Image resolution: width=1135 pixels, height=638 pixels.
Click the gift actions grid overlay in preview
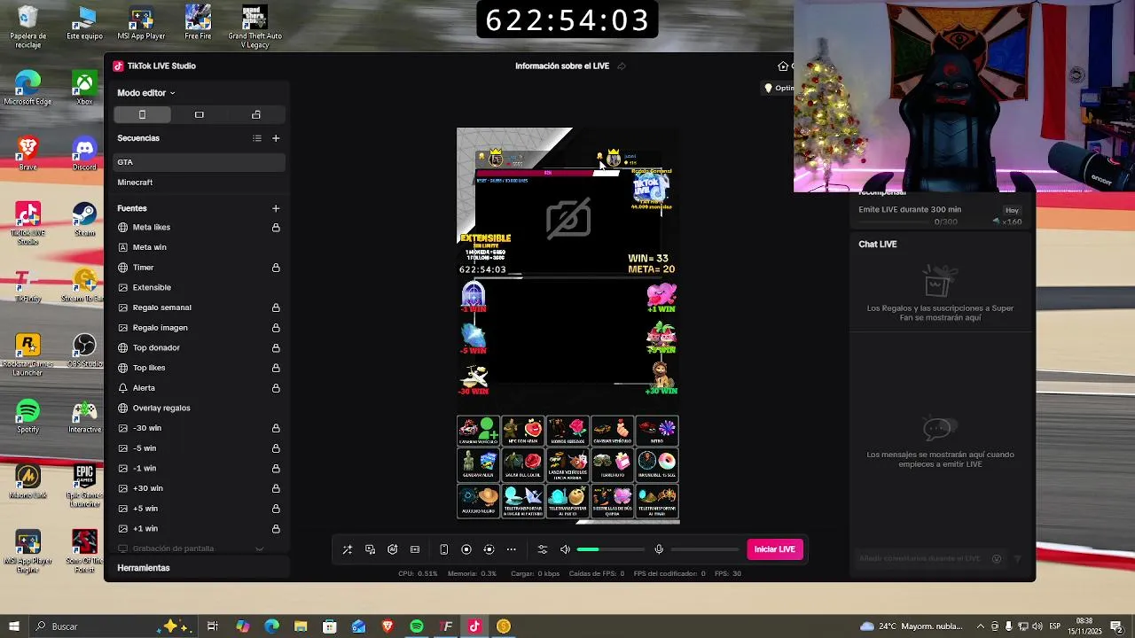pyautogui.click(x=568, y=468)
